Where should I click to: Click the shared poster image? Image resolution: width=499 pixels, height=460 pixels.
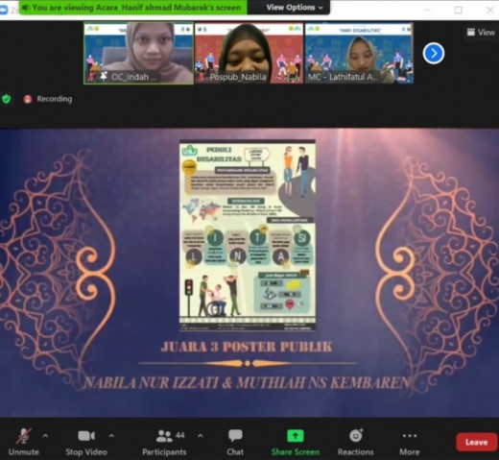point(248,234)
